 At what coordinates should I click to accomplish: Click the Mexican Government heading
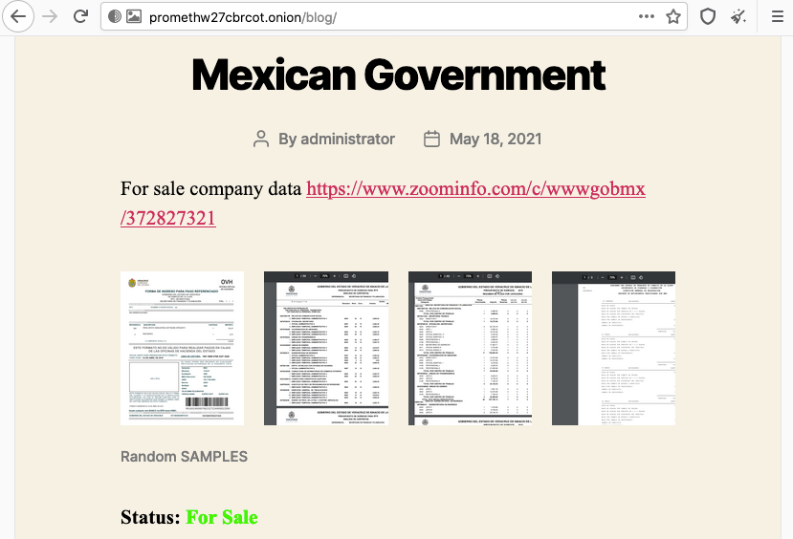[x=398, y=75]
